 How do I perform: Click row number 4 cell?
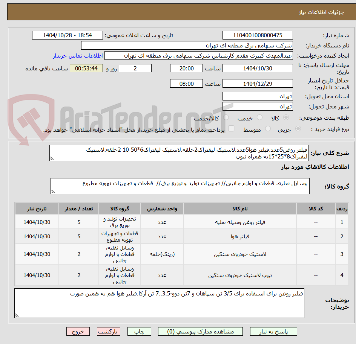342,275
